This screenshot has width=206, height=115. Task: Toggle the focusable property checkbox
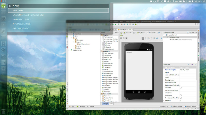tap(181, 95)
